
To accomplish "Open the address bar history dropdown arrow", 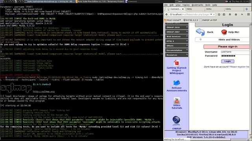I will point(211,14).
